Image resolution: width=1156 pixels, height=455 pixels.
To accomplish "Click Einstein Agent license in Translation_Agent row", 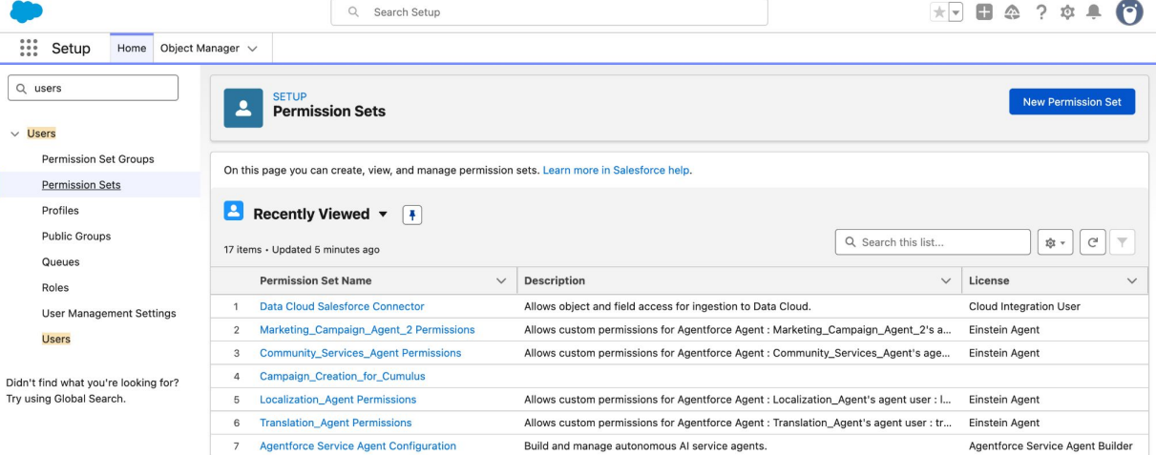I will pyautogui.click(x=1004, y=423).
